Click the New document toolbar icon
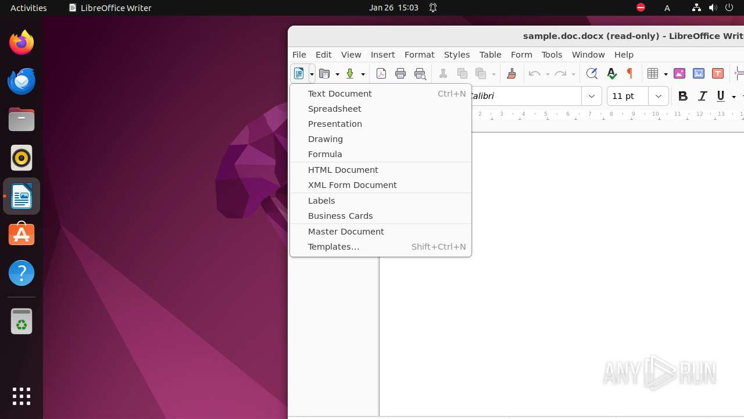744x419 pixels. [x=299, y=73]
